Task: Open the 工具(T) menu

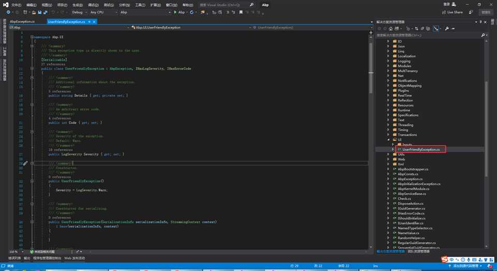Action: coord(140,5)
